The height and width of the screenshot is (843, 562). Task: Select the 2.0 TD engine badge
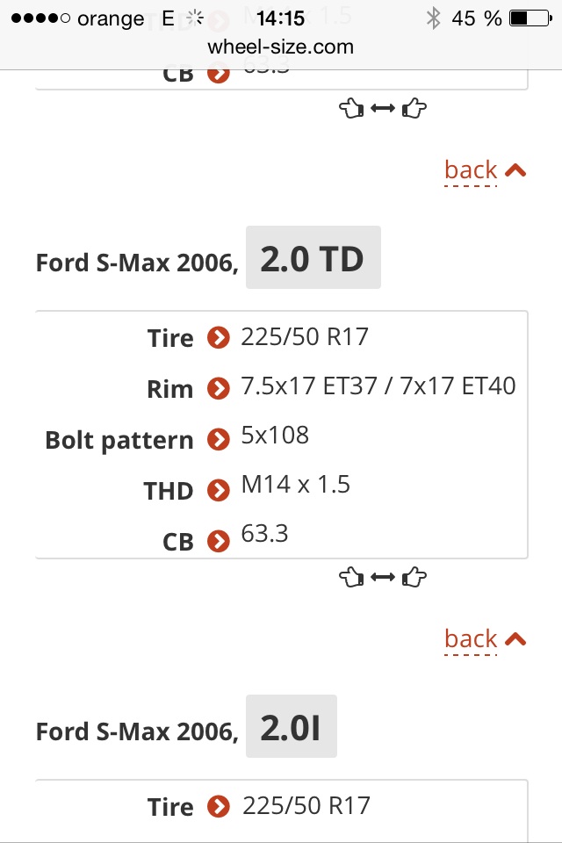[313, 259]
